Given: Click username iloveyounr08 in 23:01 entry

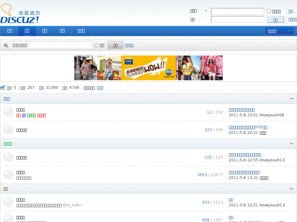Looking at the screenshot, I should point(272,115).
